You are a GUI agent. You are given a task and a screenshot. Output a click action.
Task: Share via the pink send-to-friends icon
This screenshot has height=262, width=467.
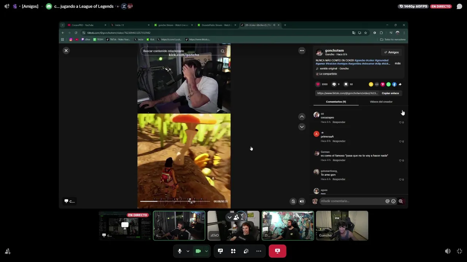click(x=383, y=84)
